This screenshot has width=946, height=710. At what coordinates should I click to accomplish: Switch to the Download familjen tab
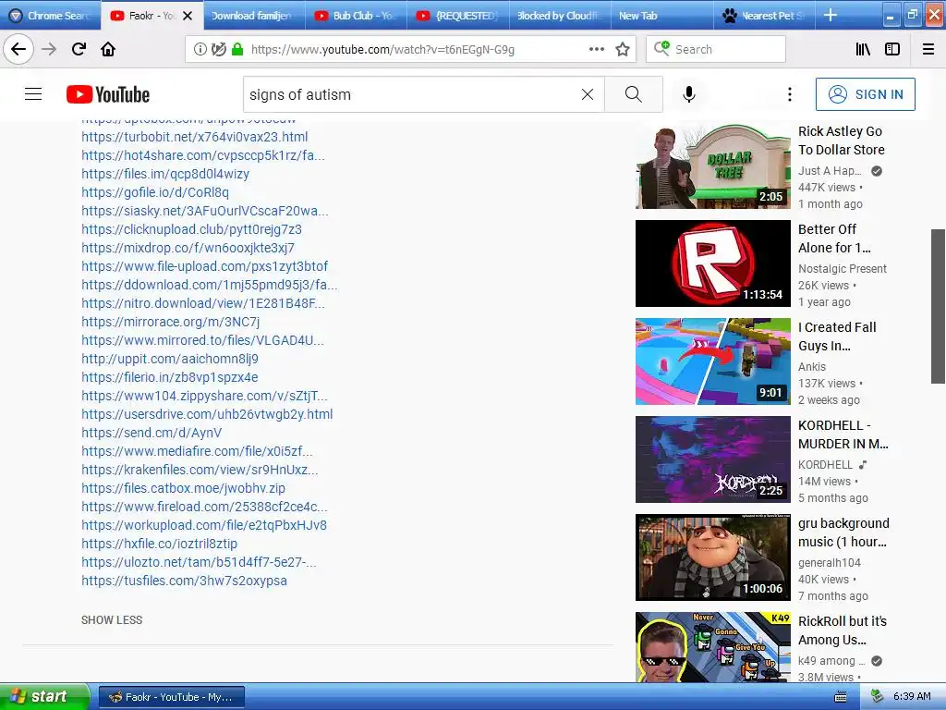tap(254, 16)
